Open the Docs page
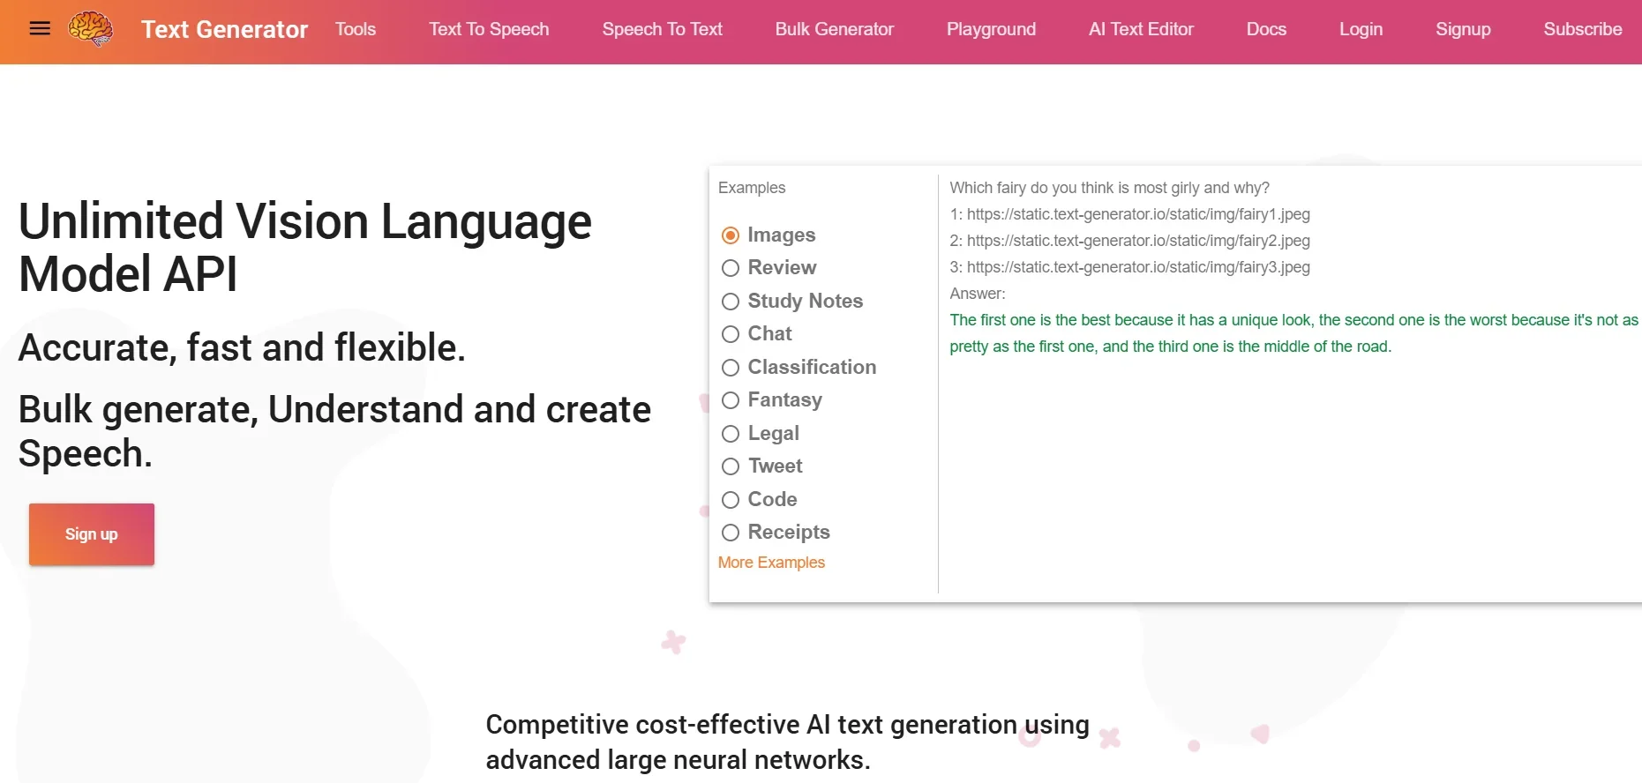Image resolution: width=1642 pixels, height=783 pixels. (x=1266, y=29)
